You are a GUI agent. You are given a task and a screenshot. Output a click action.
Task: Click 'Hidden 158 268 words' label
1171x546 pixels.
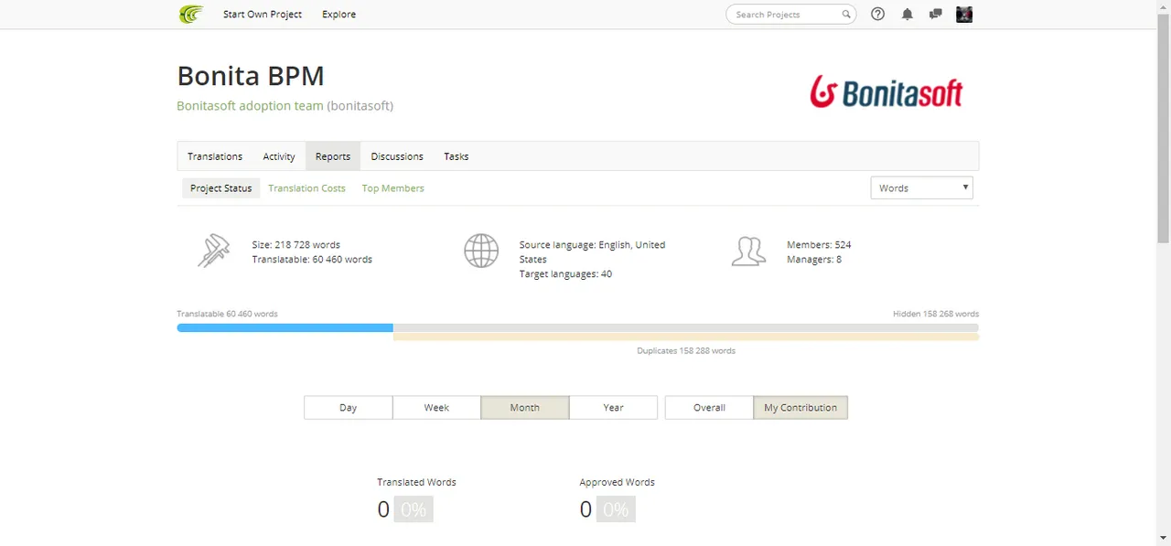(x=936, y=314)
